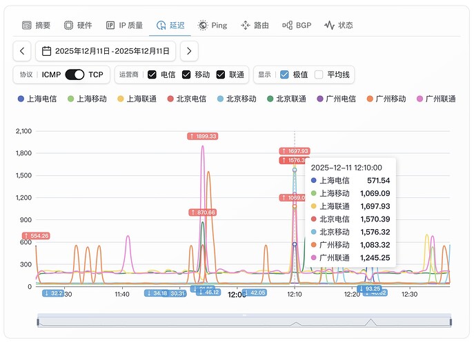Viewport: 474px width, 345px height.
Task: Select the ICMP protocol label
Action: tap(51, 75)
